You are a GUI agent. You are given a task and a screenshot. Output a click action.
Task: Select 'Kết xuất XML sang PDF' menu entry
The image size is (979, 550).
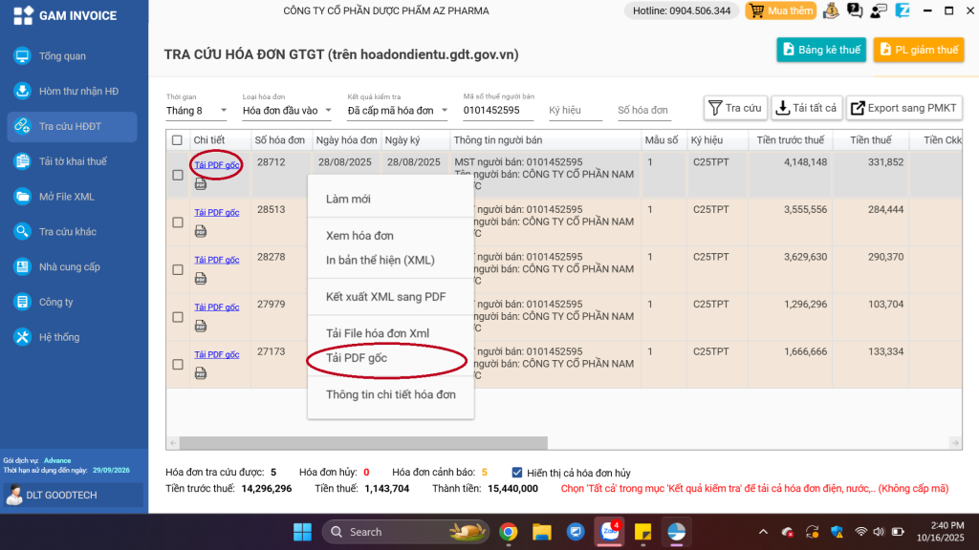click(x=385, y=297)
